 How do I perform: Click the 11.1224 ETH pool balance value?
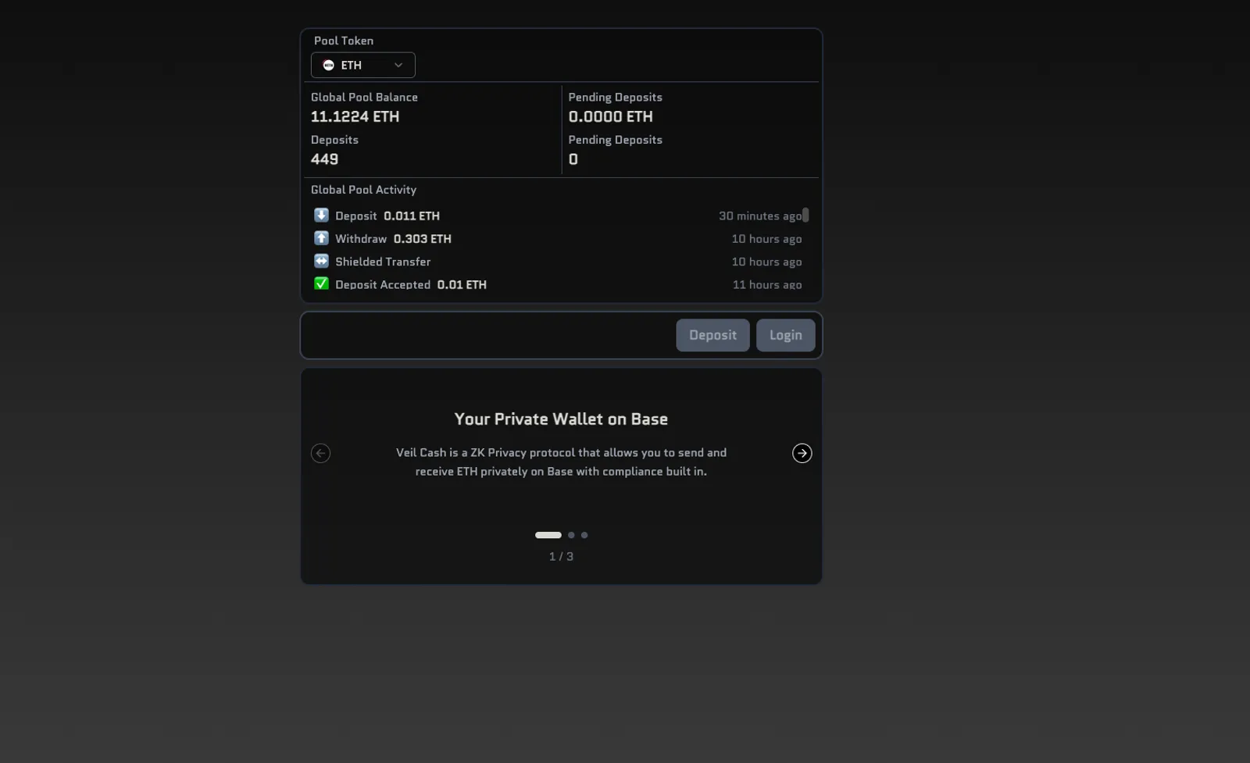pyautogui.click(x=355, y=116)
